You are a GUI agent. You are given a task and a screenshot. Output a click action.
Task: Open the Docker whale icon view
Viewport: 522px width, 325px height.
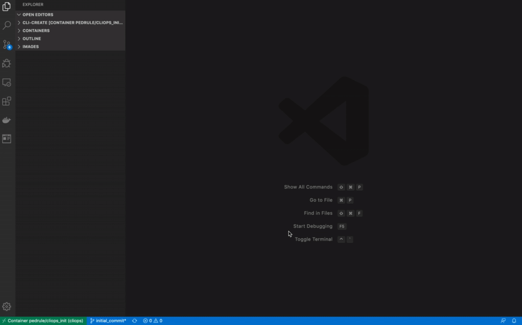(7, 120)
